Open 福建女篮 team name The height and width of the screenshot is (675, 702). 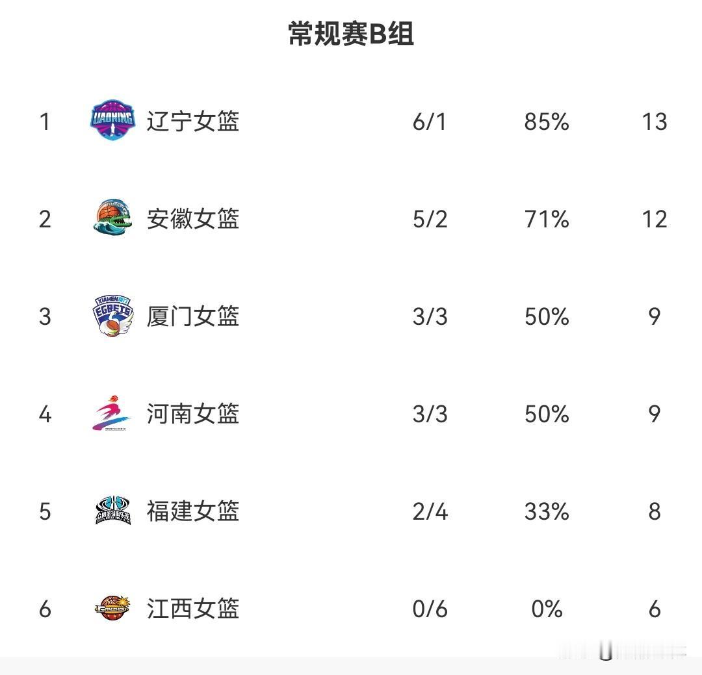click(193, 511)
